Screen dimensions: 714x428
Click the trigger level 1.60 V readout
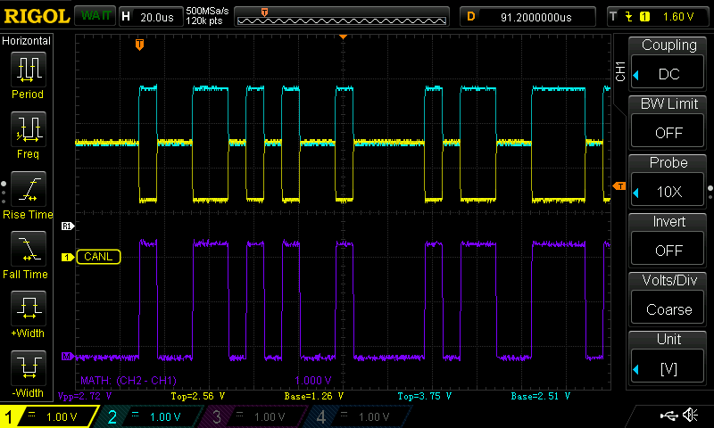pyautogui.click(x=678, y=17)
